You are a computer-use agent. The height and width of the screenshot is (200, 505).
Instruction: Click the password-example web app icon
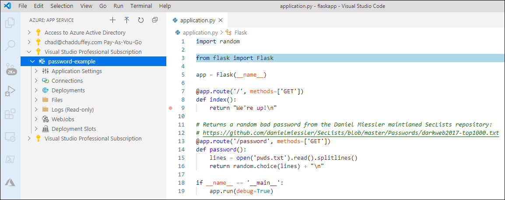42,62
